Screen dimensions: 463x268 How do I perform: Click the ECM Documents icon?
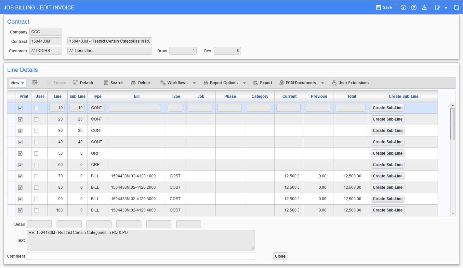(282, 83)
